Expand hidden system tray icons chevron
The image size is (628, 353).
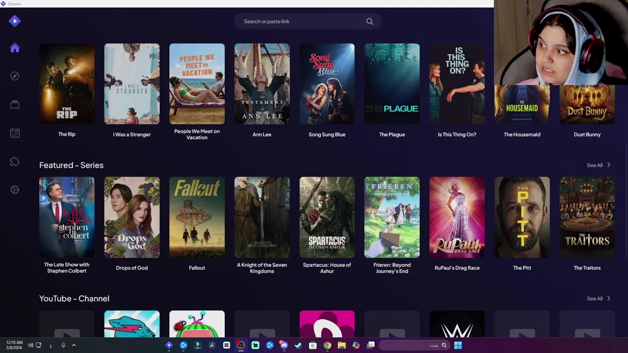click(74, 345)
